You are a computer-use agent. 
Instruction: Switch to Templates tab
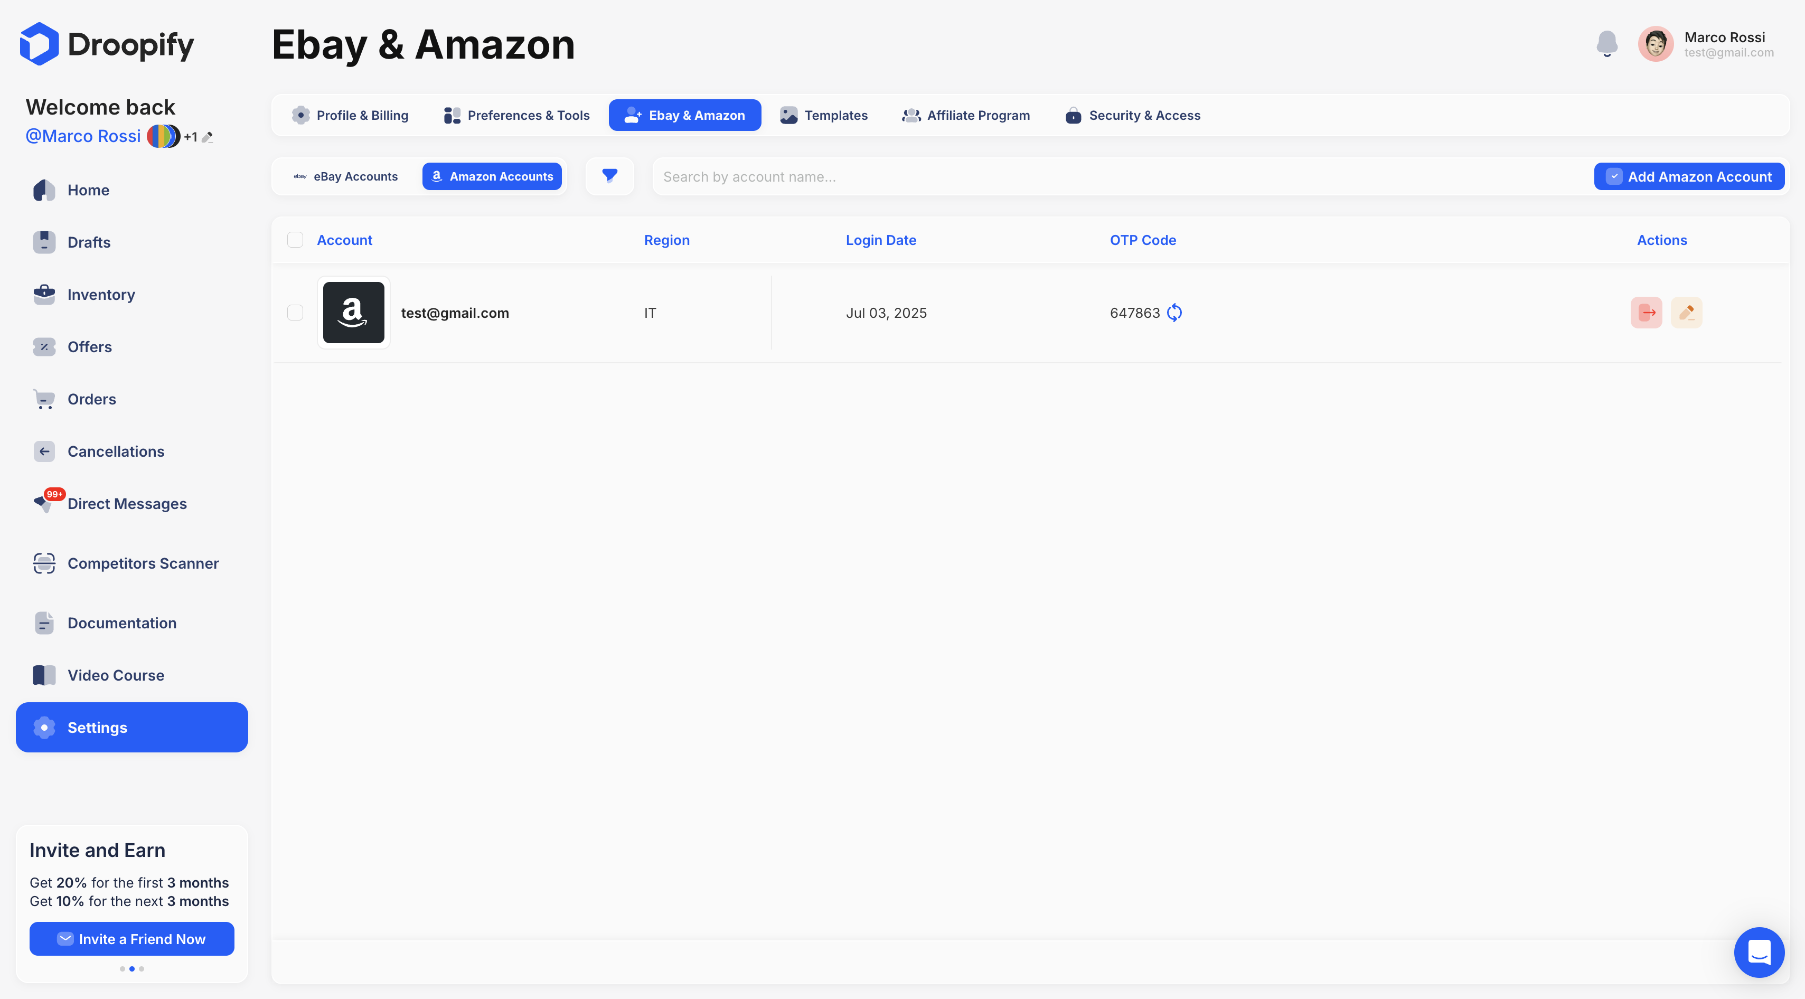click(x=823, y=115)
